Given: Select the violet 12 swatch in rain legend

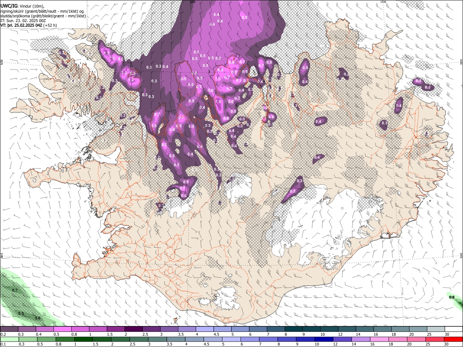Looking at the screenshot, I should click(343, 339).
